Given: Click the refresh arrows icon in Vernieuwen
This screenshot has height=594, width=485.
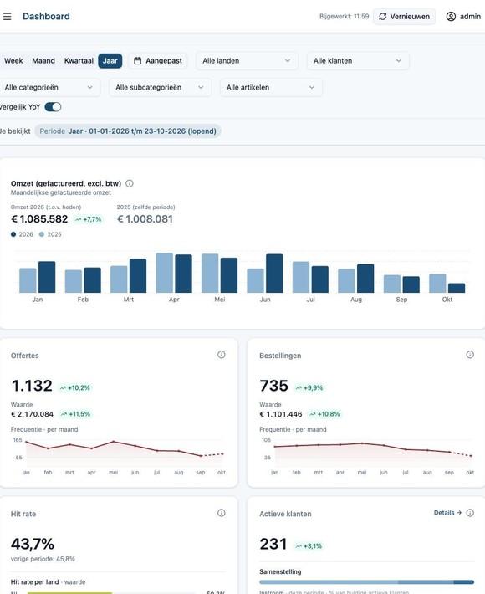Looking at the screenshot, I should click(x=383, y=17).
